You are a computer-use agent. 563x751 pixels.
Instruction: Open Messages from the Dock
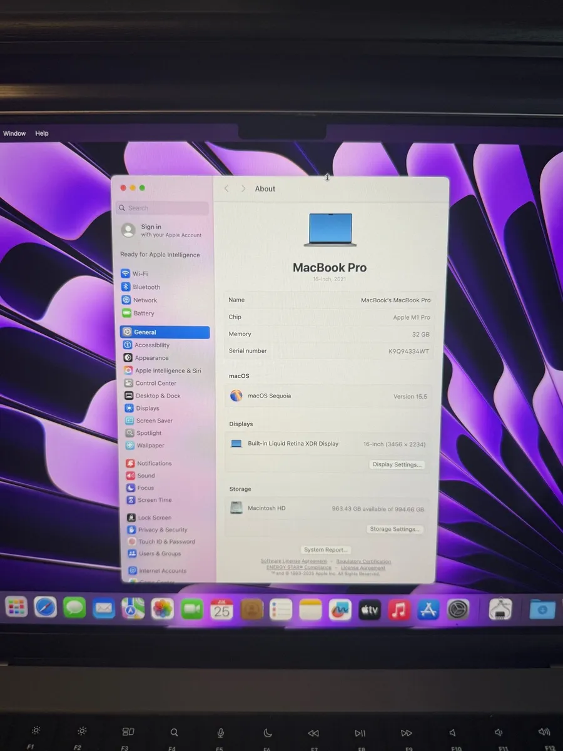(74, 608)
